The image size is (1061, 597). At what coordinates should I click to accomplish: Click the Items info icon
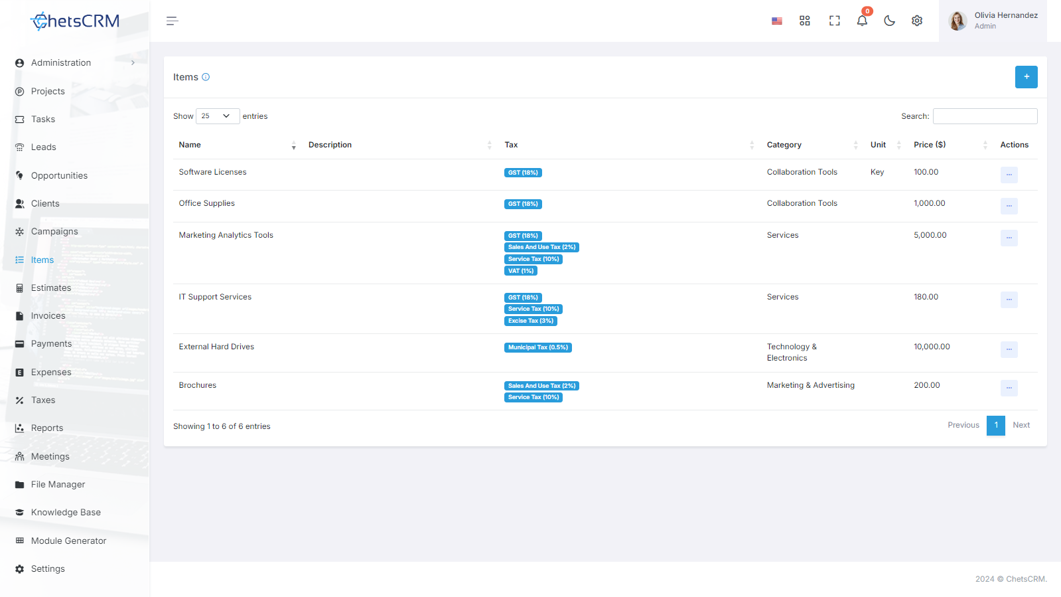206,77
